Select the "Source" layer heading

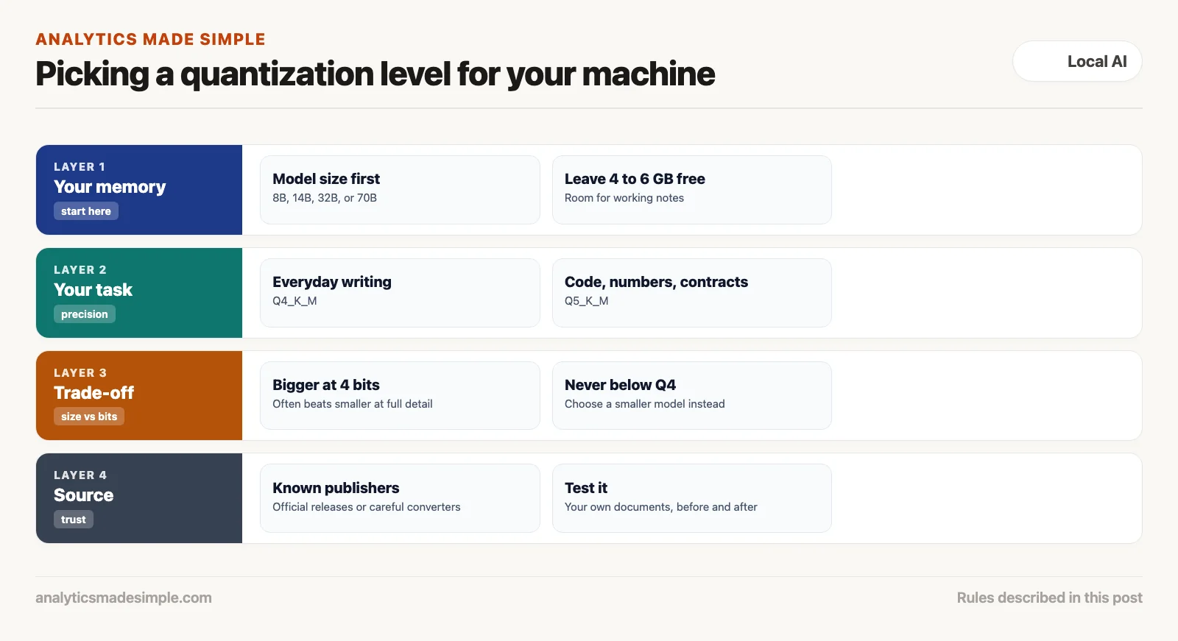tap(84, 495)
